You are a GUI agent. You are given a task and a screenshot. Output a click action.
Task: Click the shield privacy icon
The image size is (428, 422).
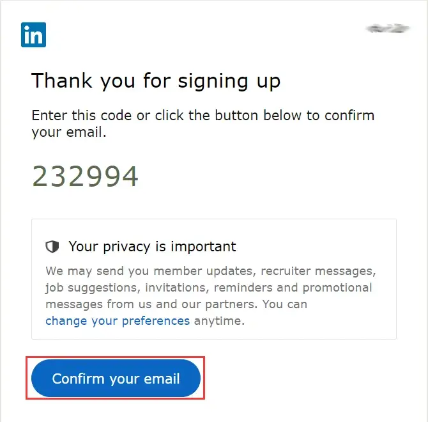tap(52, 247)
